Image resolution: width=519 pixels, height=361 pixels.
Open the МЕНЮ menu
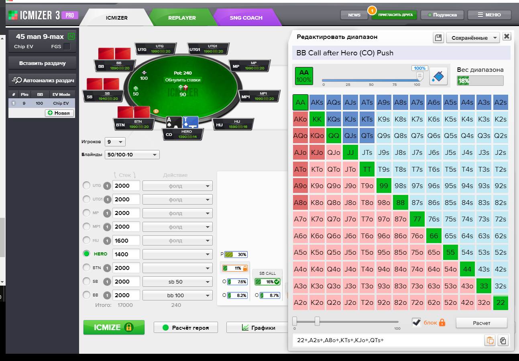(489, 15)
